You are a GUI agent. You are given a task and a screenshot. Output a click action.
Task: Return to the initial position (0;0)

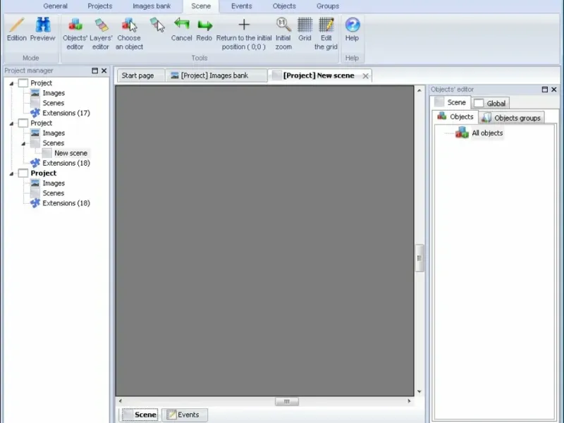pos(244,34)
